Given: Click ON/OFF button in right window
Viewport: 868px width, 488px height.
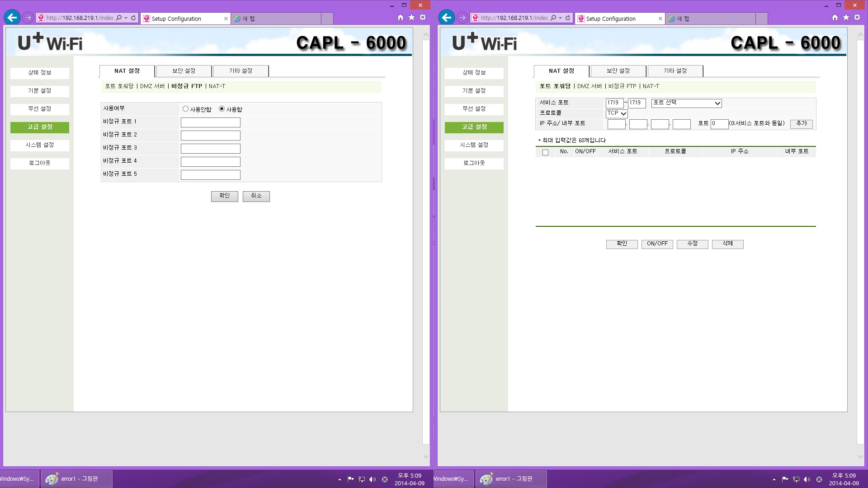Looking at the screenshot, I should (x=657, y=244).
